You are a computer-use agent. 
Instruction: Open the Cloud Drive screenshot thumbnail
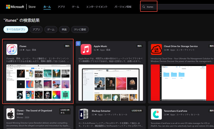(x=182, y=83)
